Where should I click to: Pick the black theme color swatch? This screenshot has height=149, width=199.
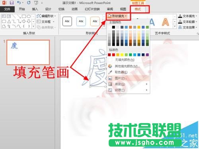click(113, 27)
